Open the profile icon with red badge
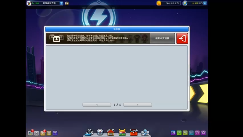The width and height of the screenshot is (243, 137). 31,133
